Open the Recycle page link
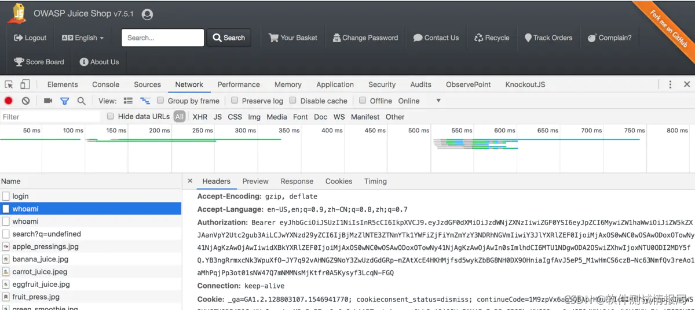The height and width of the screenshot is (310, 695). (492, 38)
